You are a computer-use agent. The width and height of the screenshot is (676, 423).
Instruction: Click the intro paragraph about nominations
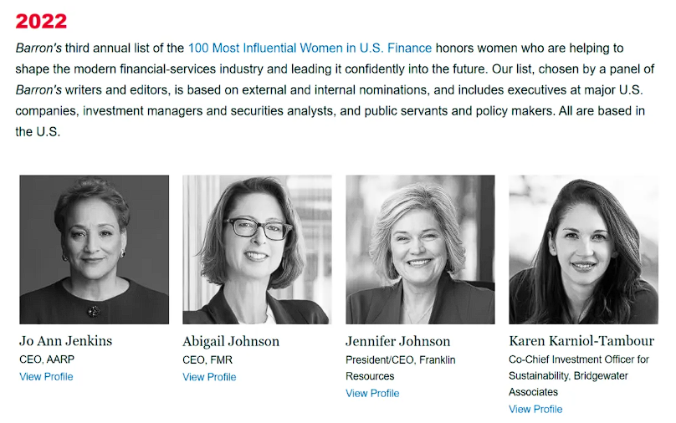click(335, 89)
